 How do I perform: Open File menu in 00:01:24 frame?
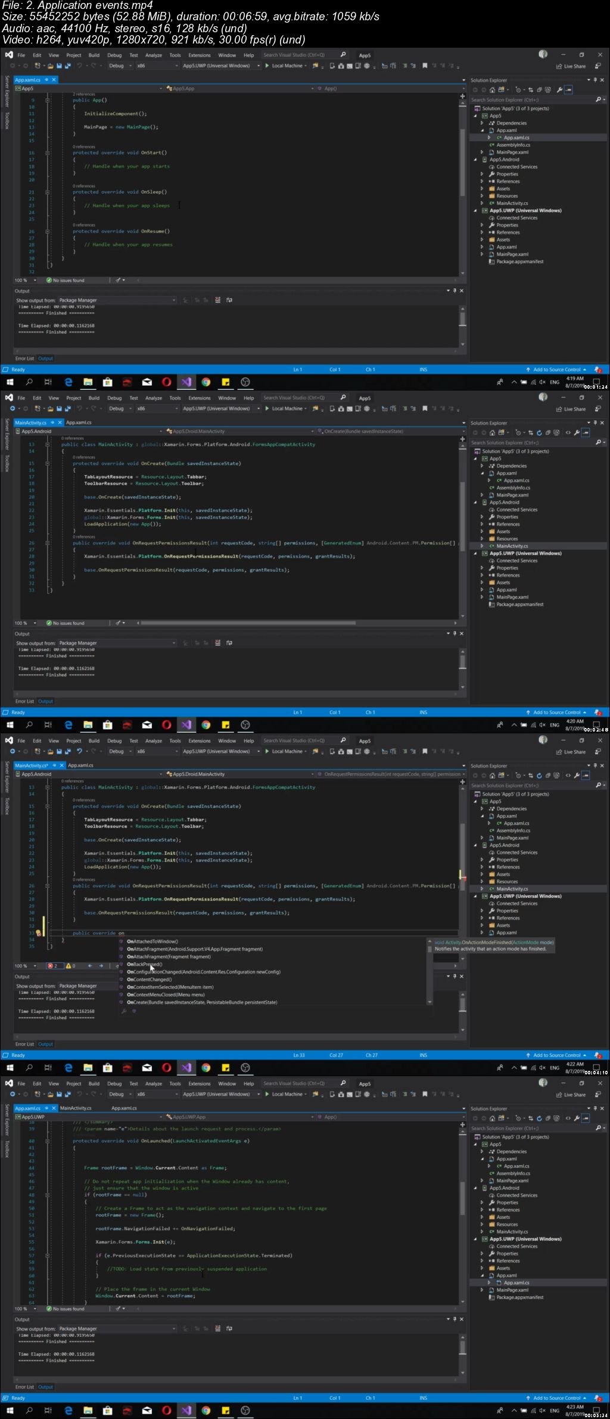click(x=21, y=55)
